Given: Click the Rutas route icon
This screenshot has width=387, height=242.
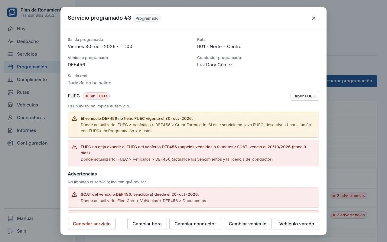Looking at the screenshot, I should click(10, 92).
